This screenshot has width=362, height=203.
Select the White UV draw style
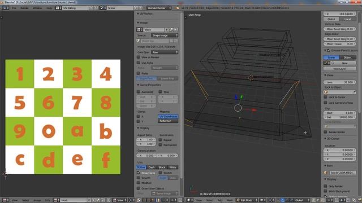pos(173,167)
